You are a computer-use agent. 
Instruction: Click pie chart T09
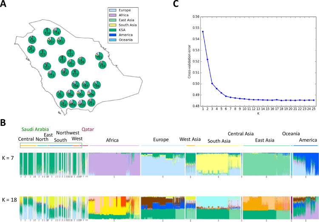[x=72, y=104]
